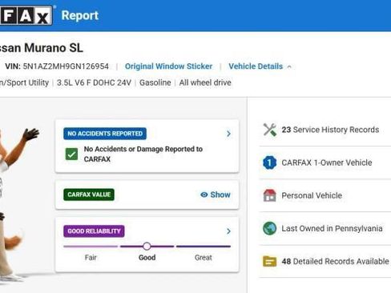Click the CARFAX VALUE badge

click(x=89, y=195)
